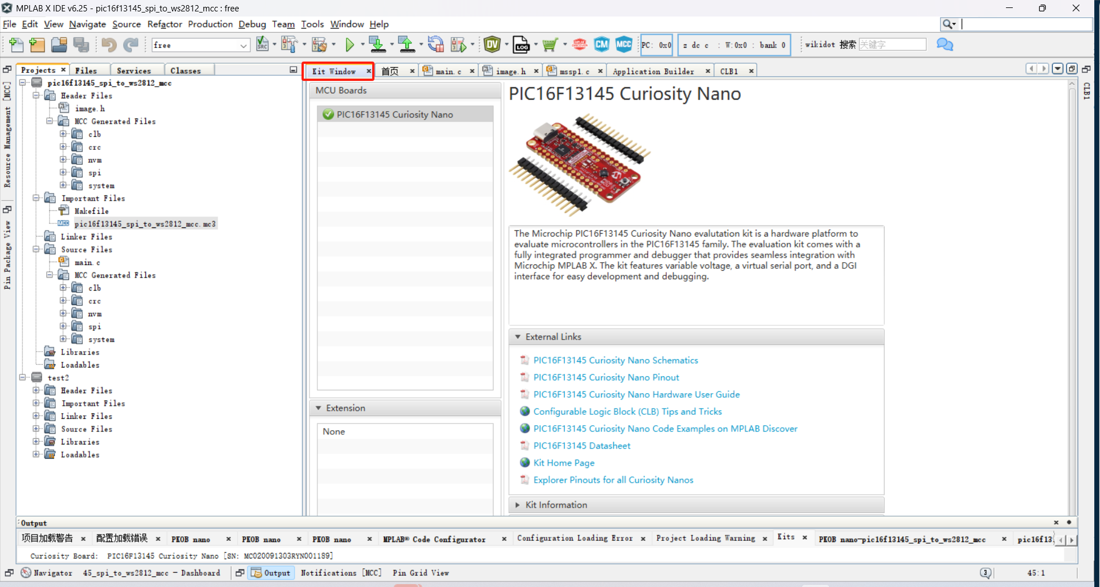Open the Debug menu
This screenshot has width=1100, height=587.
click(x=252, y=24)
